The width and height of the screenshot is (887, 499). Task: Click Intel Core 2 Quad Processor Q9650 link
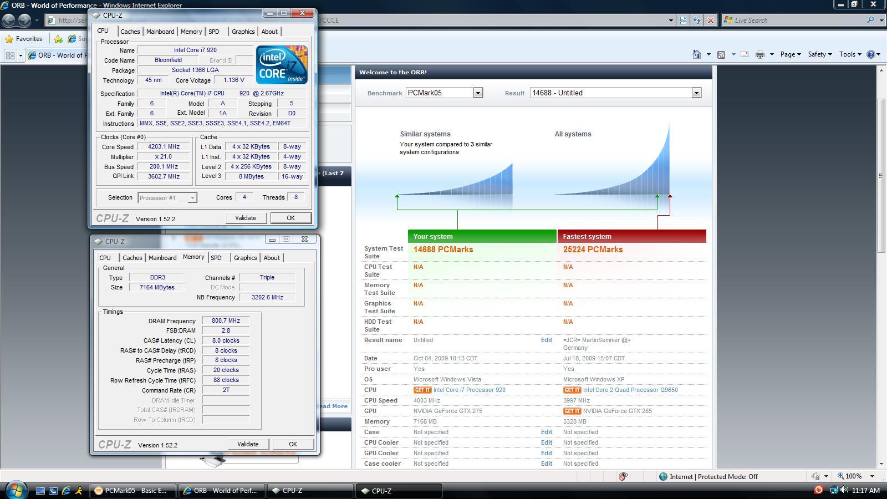coord(630,390)
